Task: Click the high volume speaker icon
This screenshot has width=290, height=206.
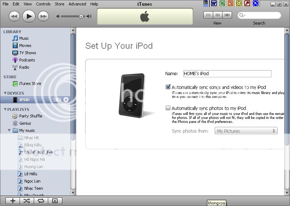Action: pos(89,16)
